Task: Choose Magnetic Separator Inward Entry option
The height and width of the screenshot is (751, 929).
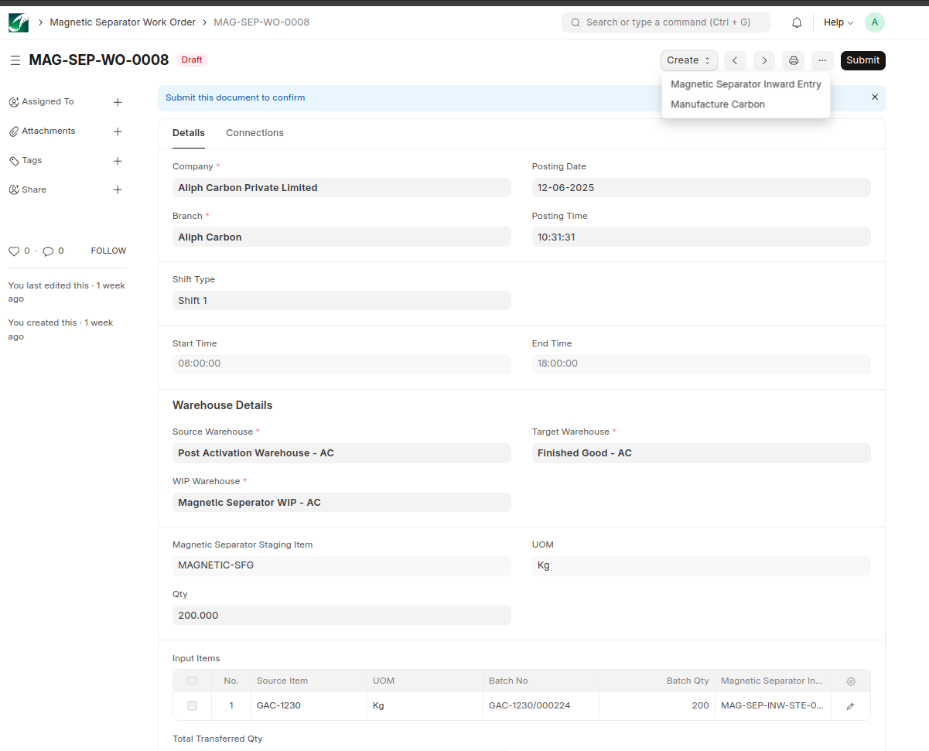Action: click(746, 84)
